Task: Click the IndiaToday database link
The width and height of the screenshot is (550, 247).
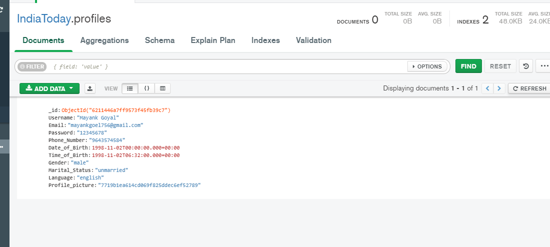Action: (x=44, y=18)
